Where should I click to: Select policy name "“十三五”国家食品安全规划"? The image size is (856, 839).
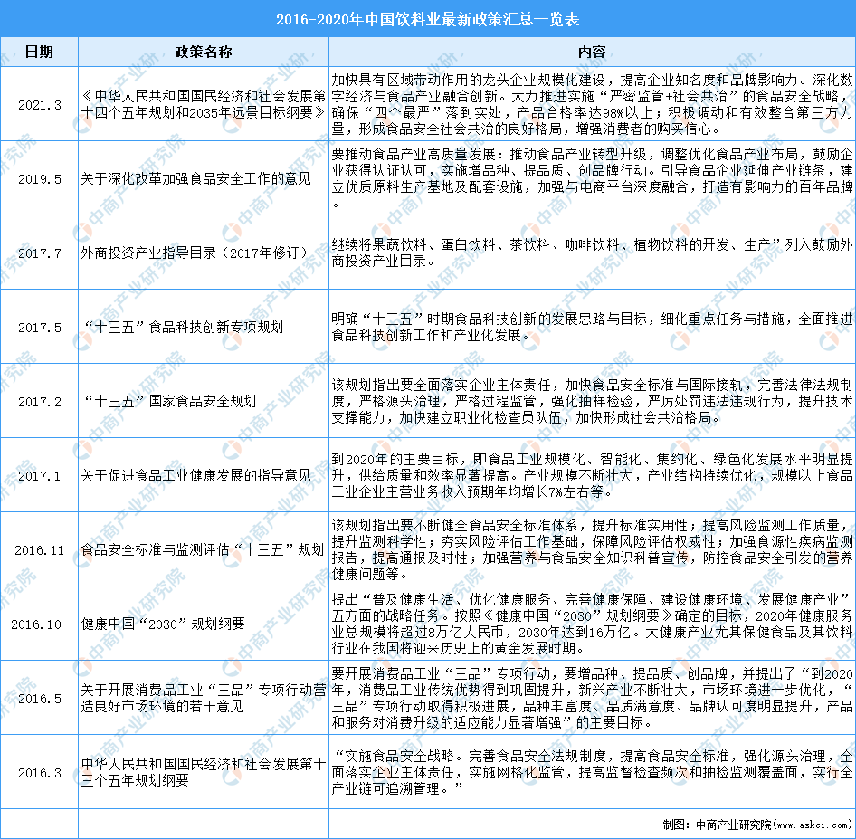[x=169, y=402]
